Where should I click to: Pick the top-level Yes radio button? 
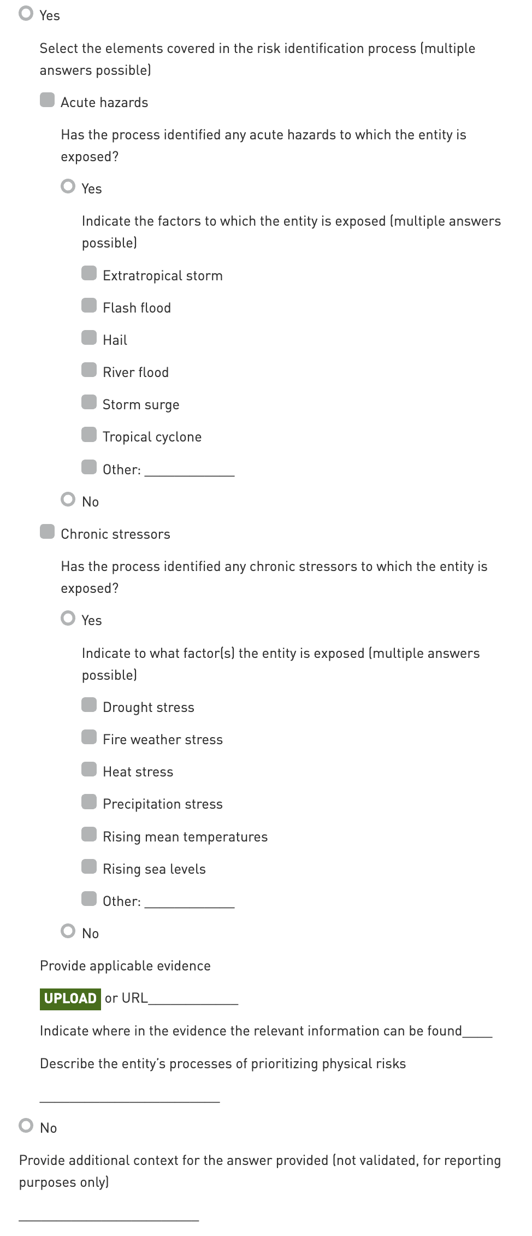(x=26, y=13)
